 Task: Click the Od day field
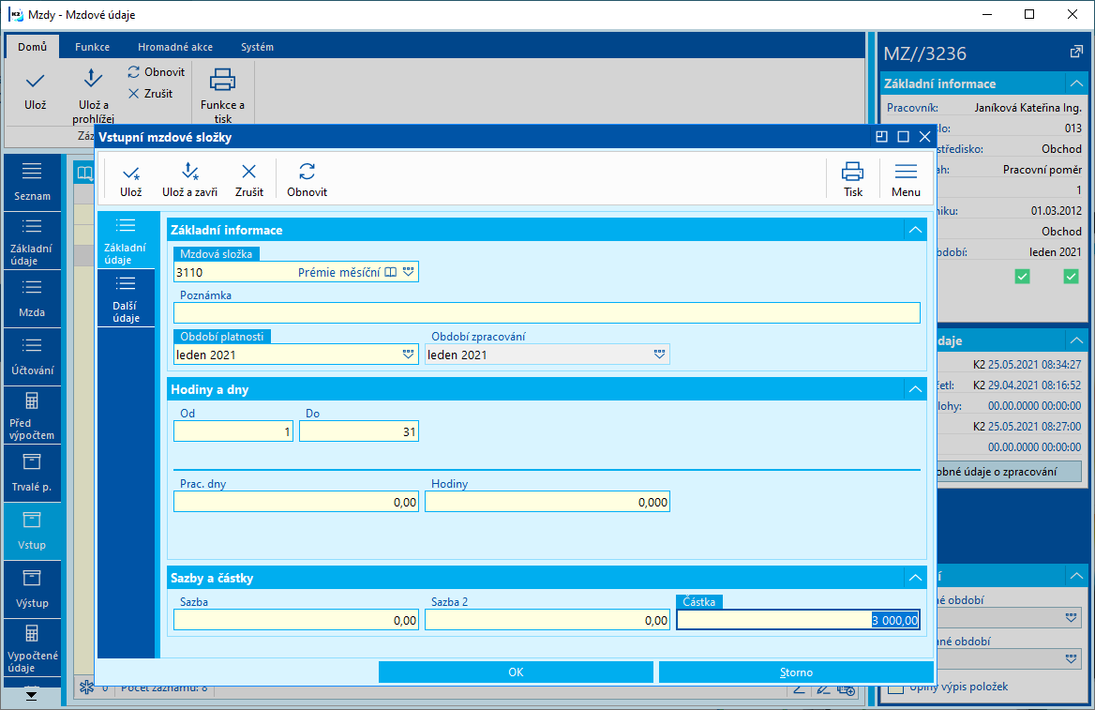tap(233, 431)
